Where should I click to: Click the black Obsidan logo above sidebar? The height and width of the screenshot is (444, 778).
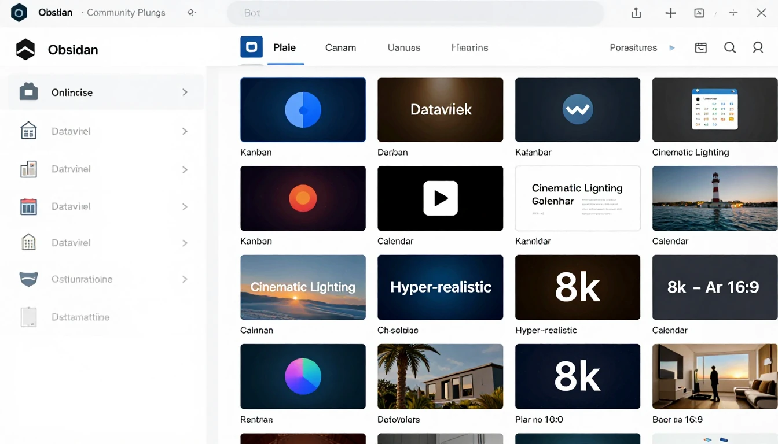coord(25,50)
